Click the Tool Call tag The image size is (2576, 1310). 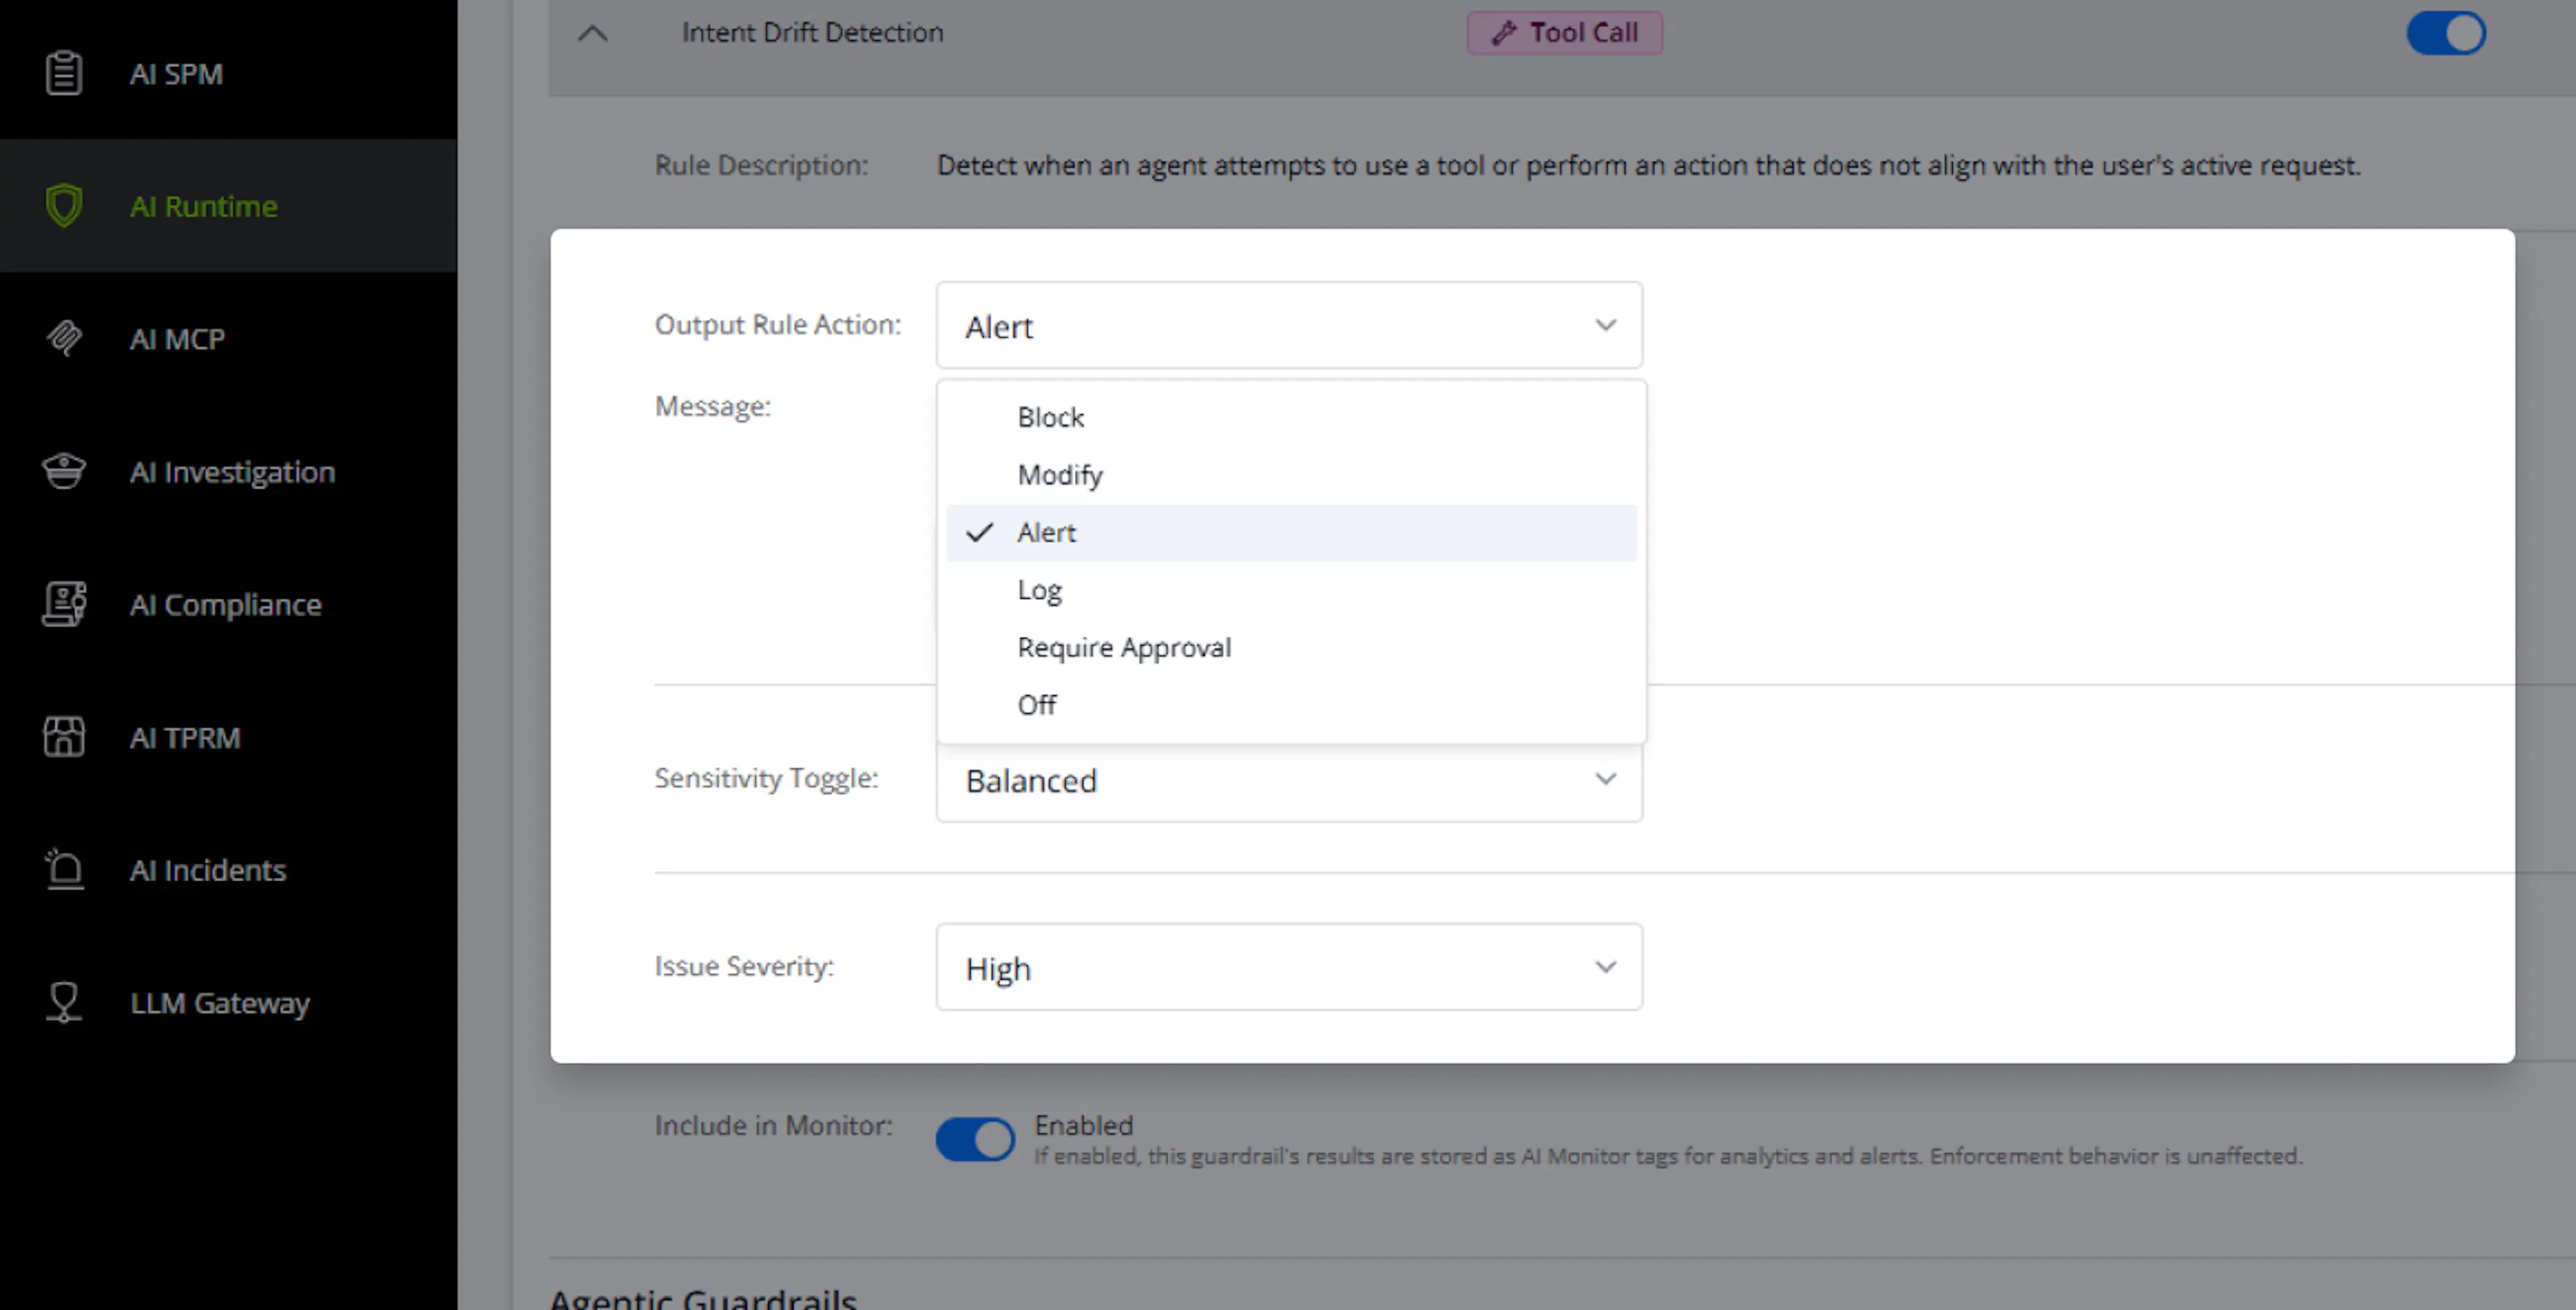pos(1564,33)
